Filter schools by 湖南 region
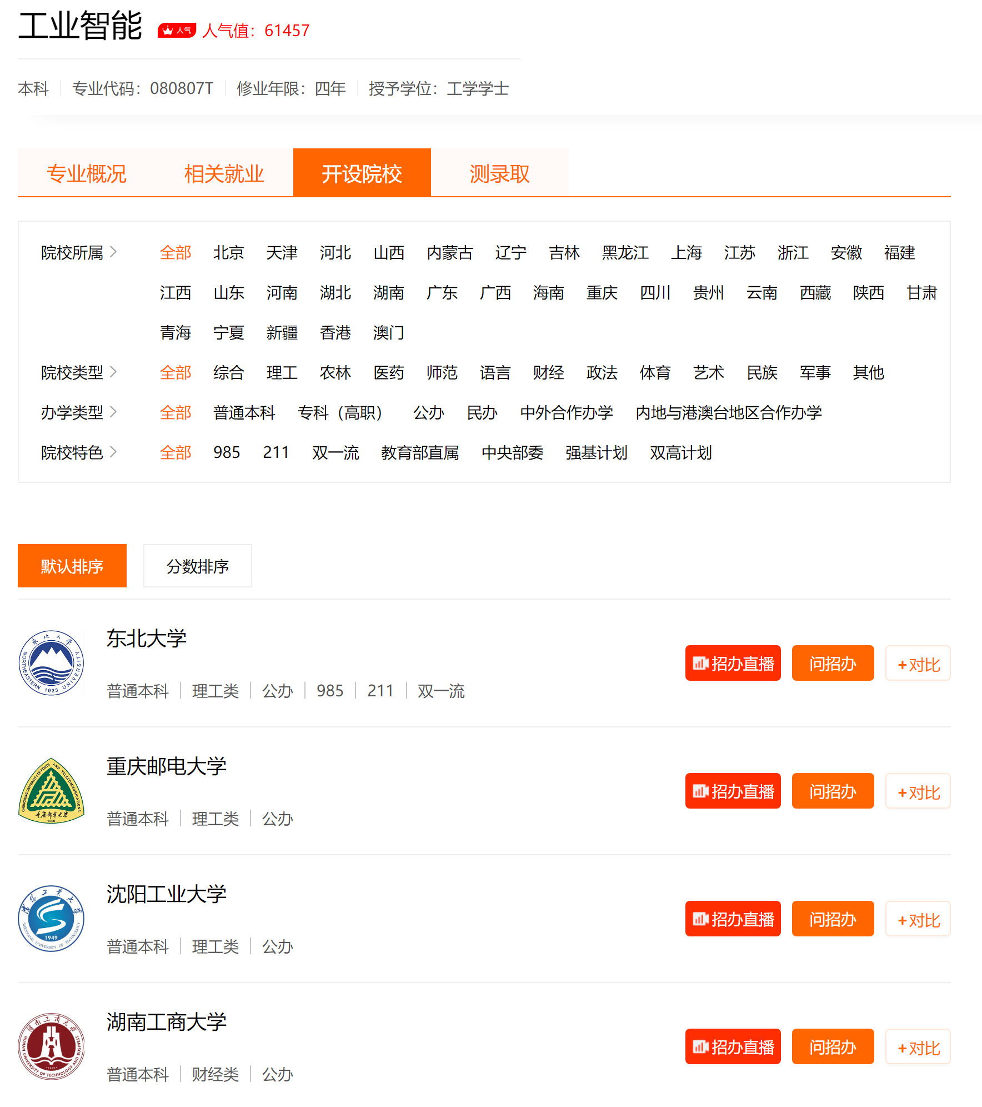 pos(389,292)
